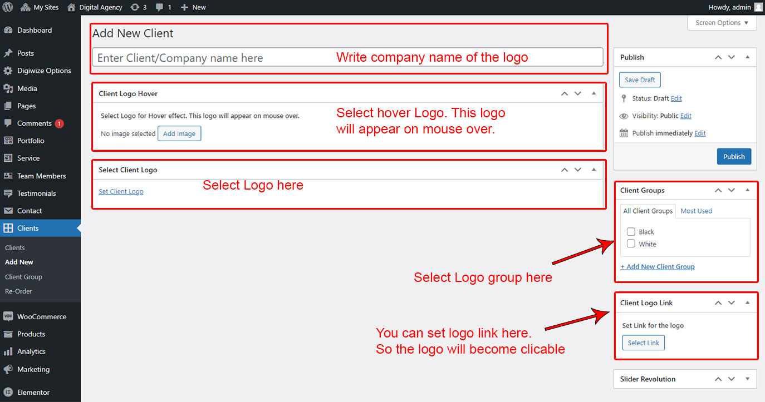The width and height of the screenshot is (765, 402).
Task: Check the Black client group checkbox
Action: pyautogui.click(x=631, y=232)
